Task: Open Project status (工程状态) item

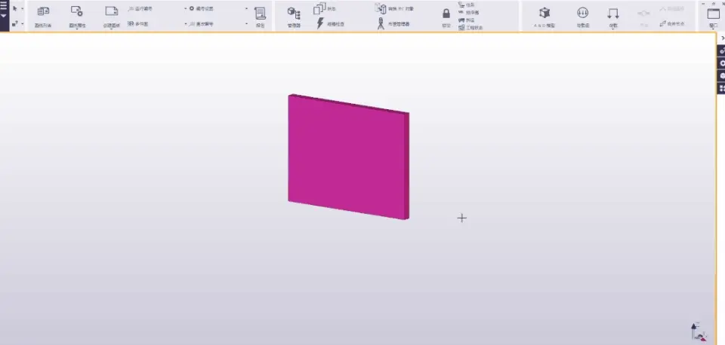Action: point(470,28)
